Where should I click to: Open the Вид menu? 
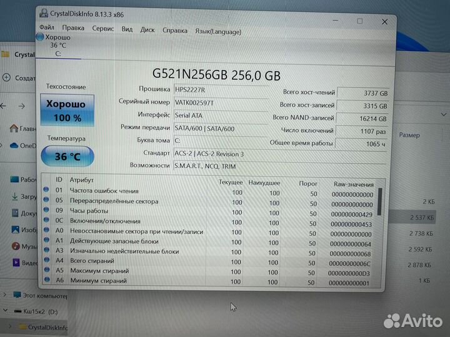tap(127, 29)
